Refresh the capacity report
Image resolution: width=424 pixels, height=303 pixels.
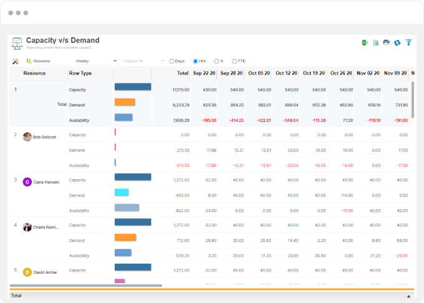pyautogui.click(x=397, y=43)
